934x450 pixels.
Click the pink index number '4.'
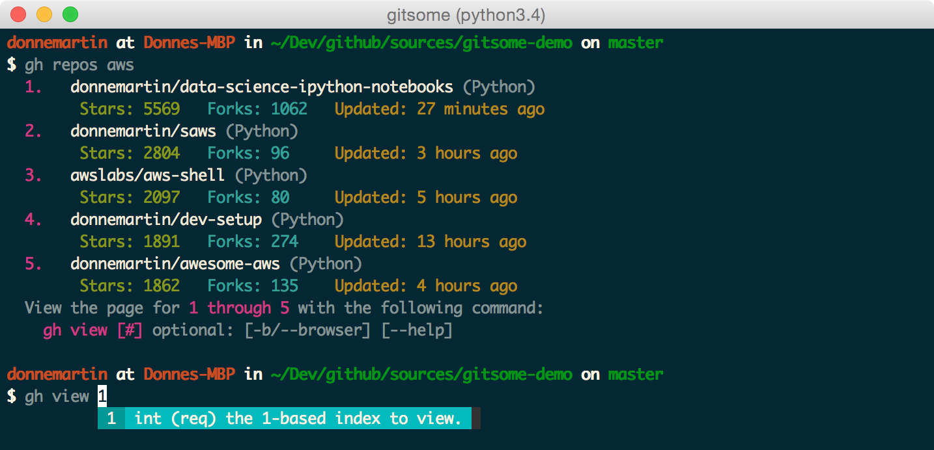(34, 219)
